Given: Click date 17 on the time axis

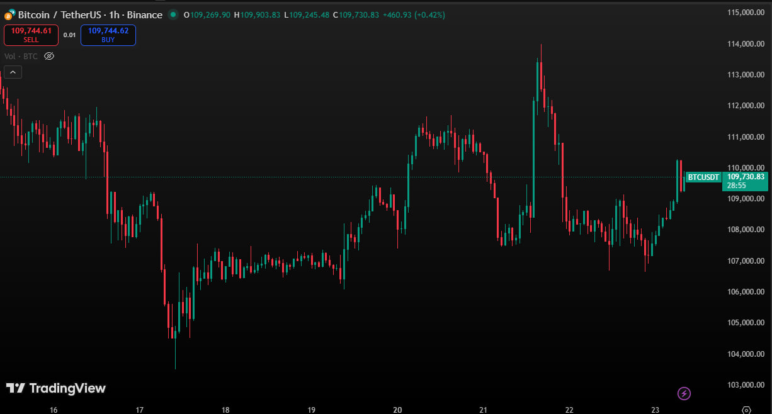Looking at the screenshot, I should [x=140, y=410].
